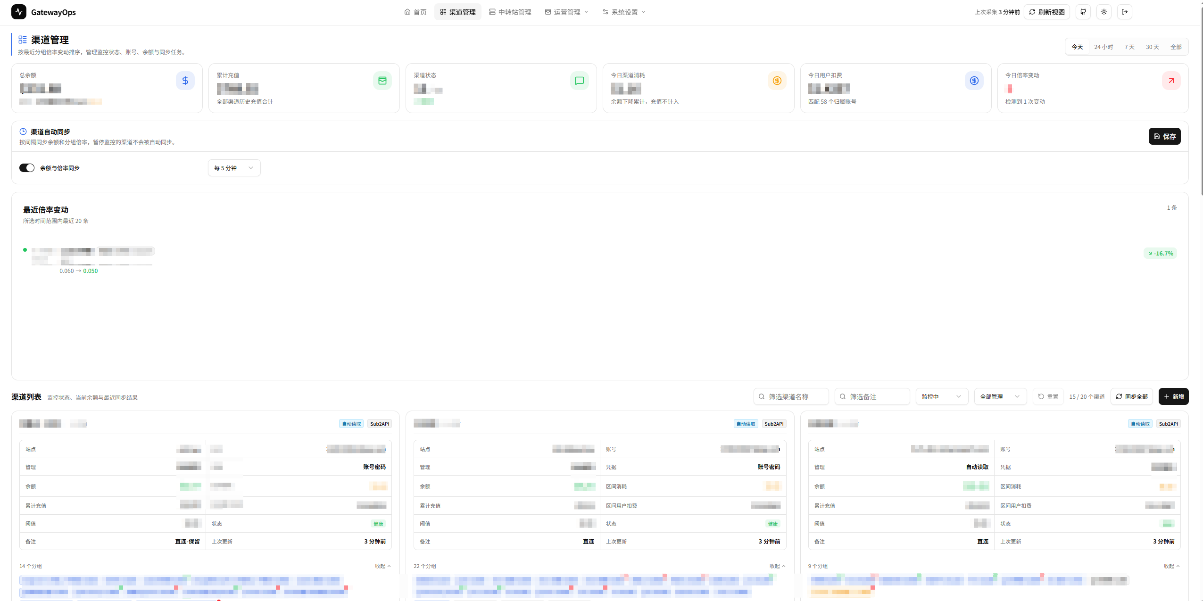The image size is (1203, 601).
Task: Click the dollar icon in 总余额 card
Action: click(185, 81)
